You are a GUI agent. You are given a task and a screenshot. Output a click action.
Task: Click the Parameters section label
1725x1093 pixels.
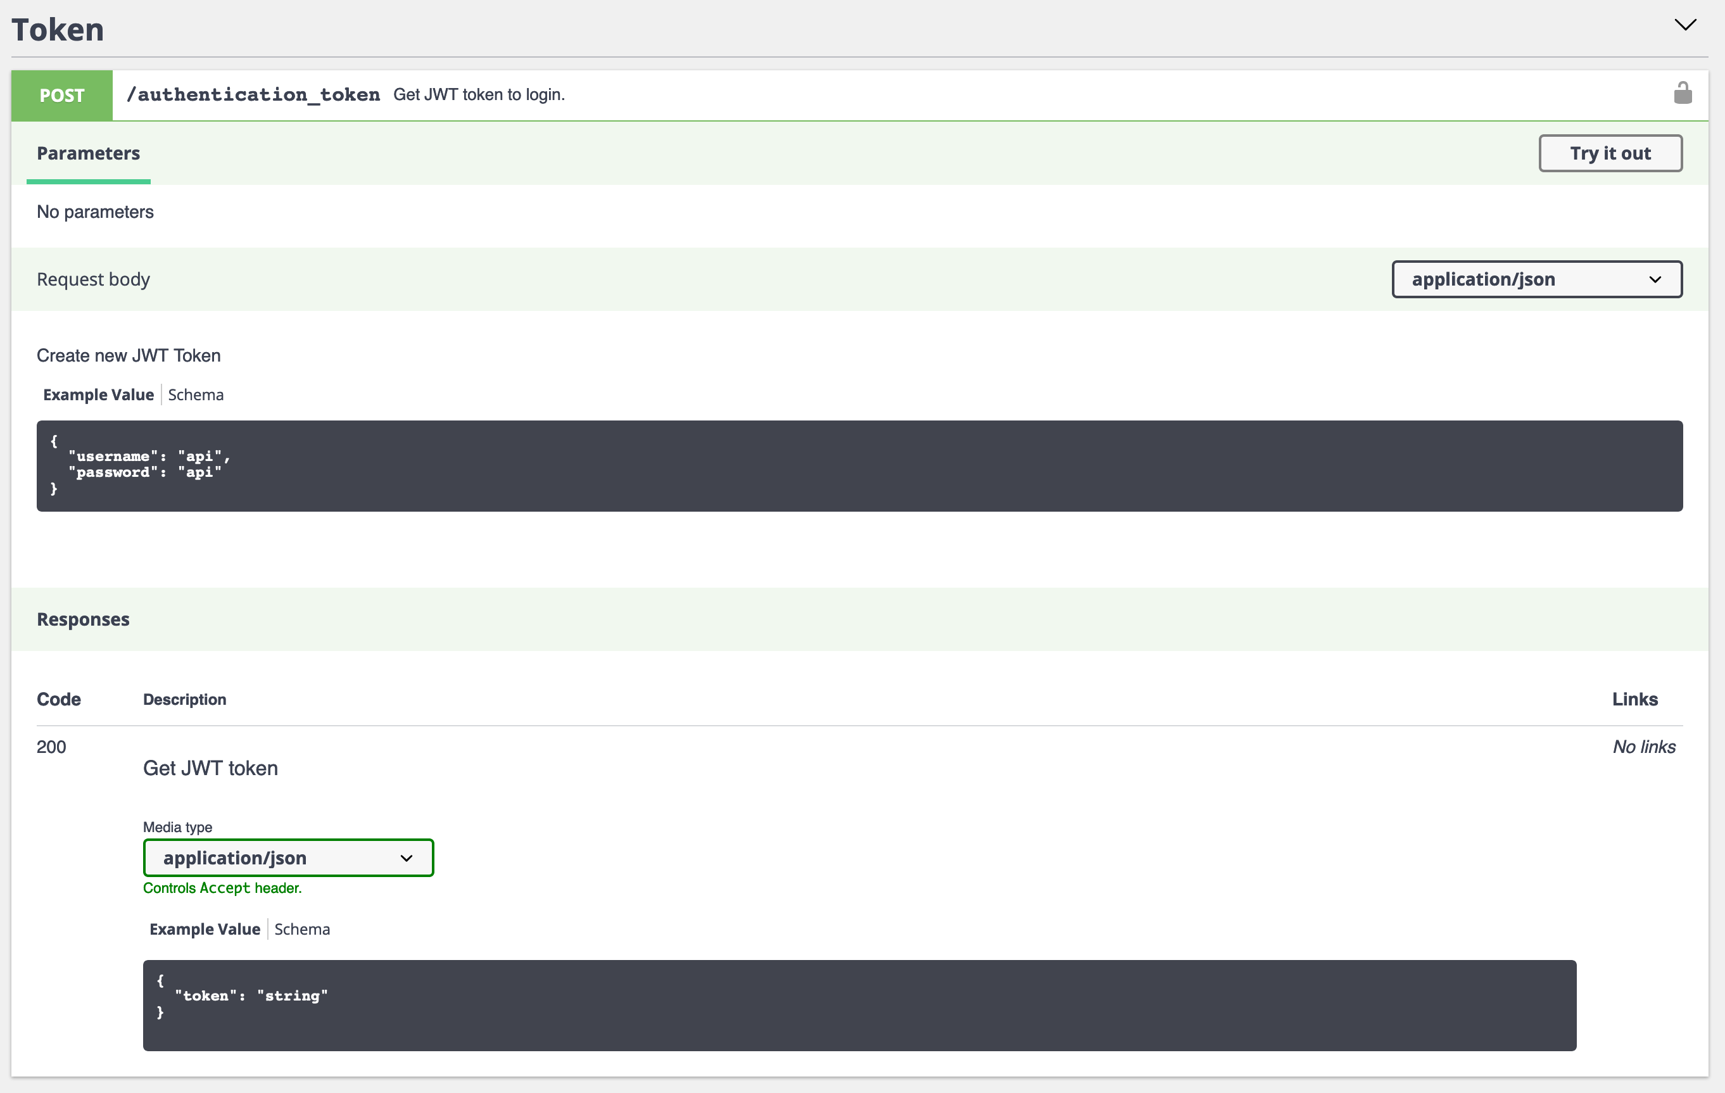pos(88,152)
